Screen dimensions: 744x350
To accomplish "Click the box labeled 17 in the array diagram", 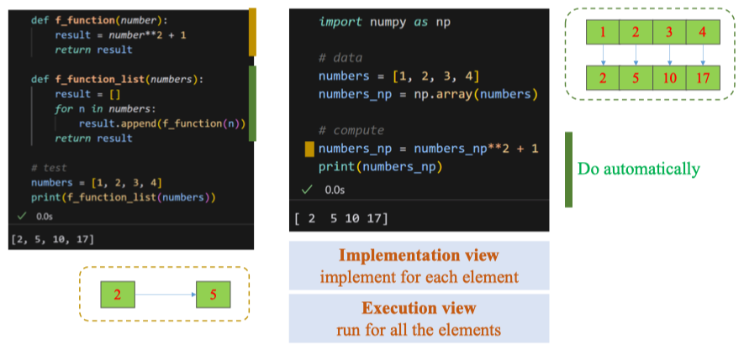I will (x=704, y=78).
